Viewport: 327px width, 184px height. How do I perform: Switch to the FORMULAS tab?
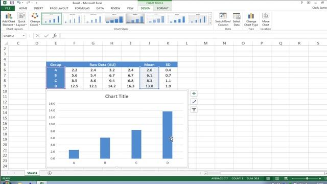click(x=82, y=8)
